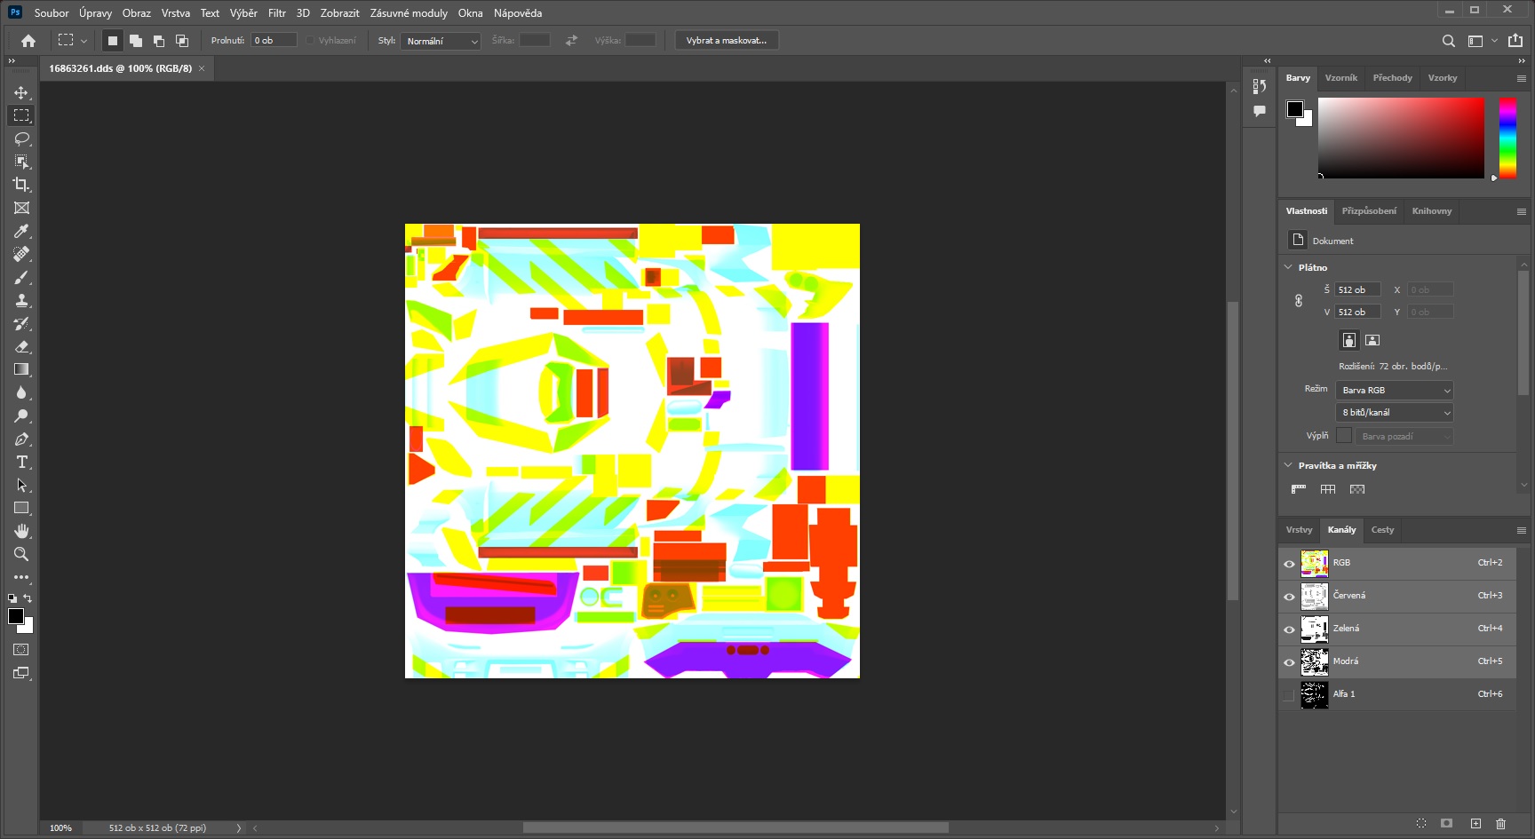Toggle visibility of Zelená channel

click(x=1289, y=629)
